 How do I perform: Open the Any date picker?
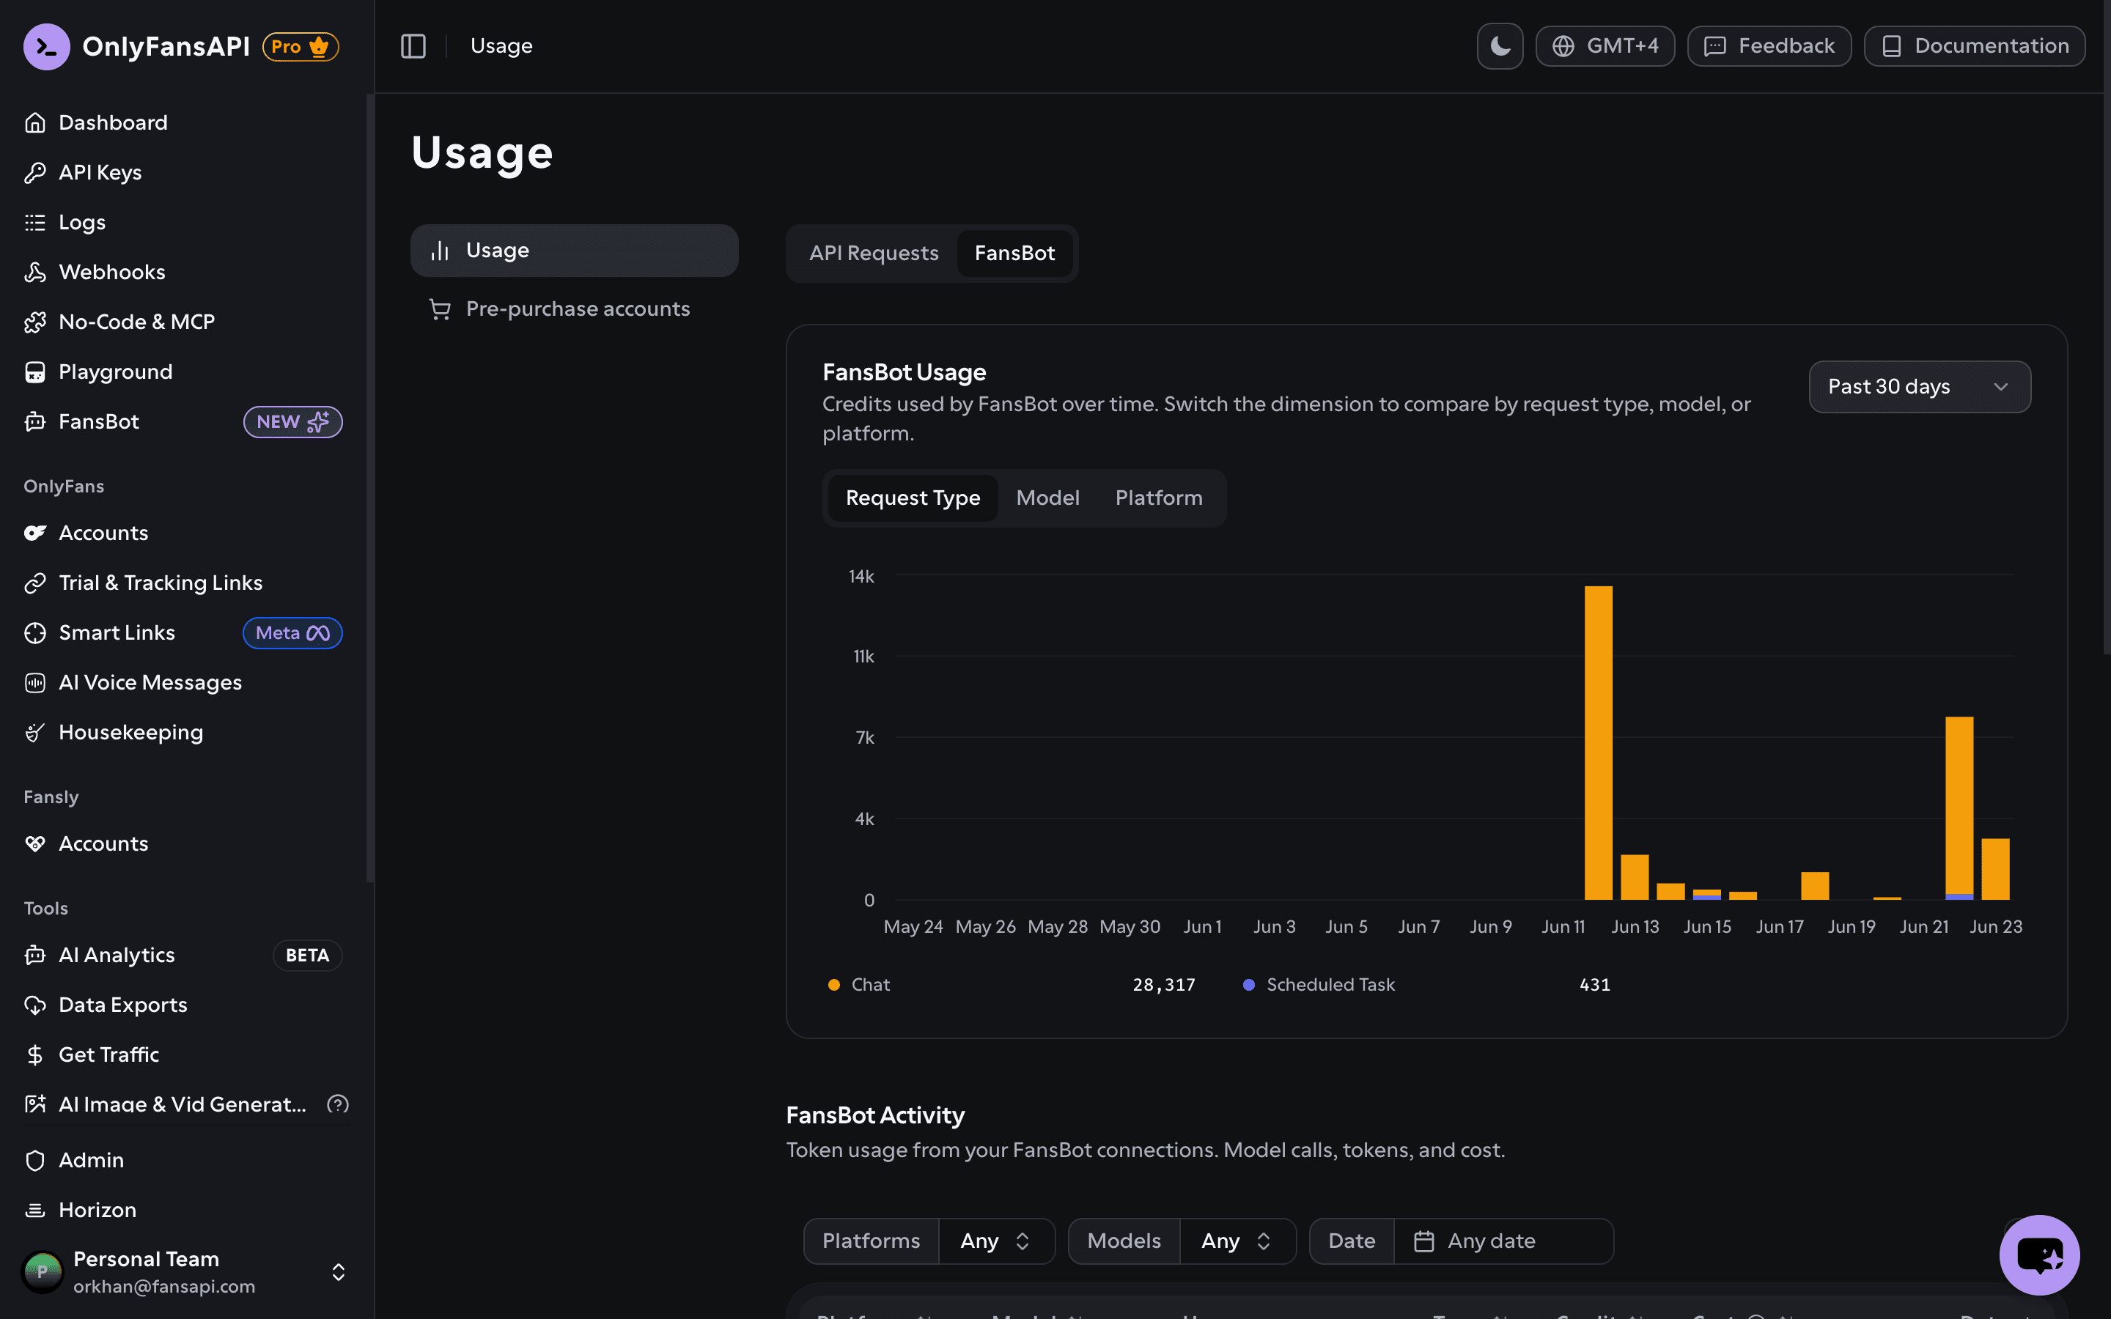(1504, 1241)
